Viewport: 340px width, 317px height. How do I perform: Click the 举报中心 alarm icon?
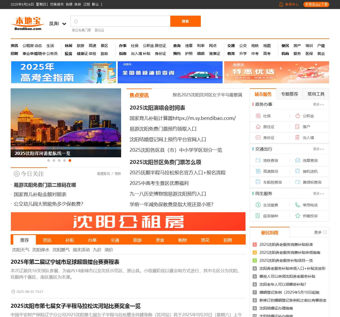(281, 5)
